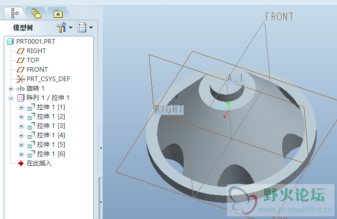Click the RIGHT datum plane icon
This screenshot has width=337, height=219.
pos(21,51)
